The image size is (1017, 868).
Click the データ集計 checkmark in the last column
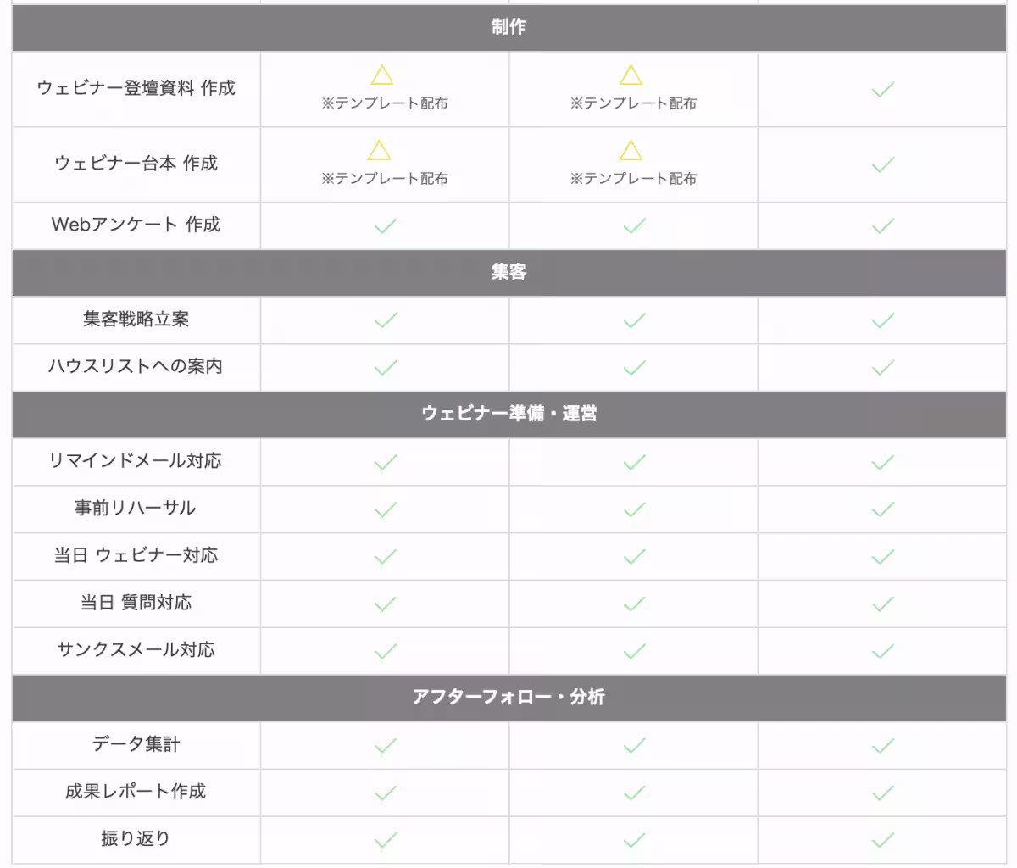(883, 746)
